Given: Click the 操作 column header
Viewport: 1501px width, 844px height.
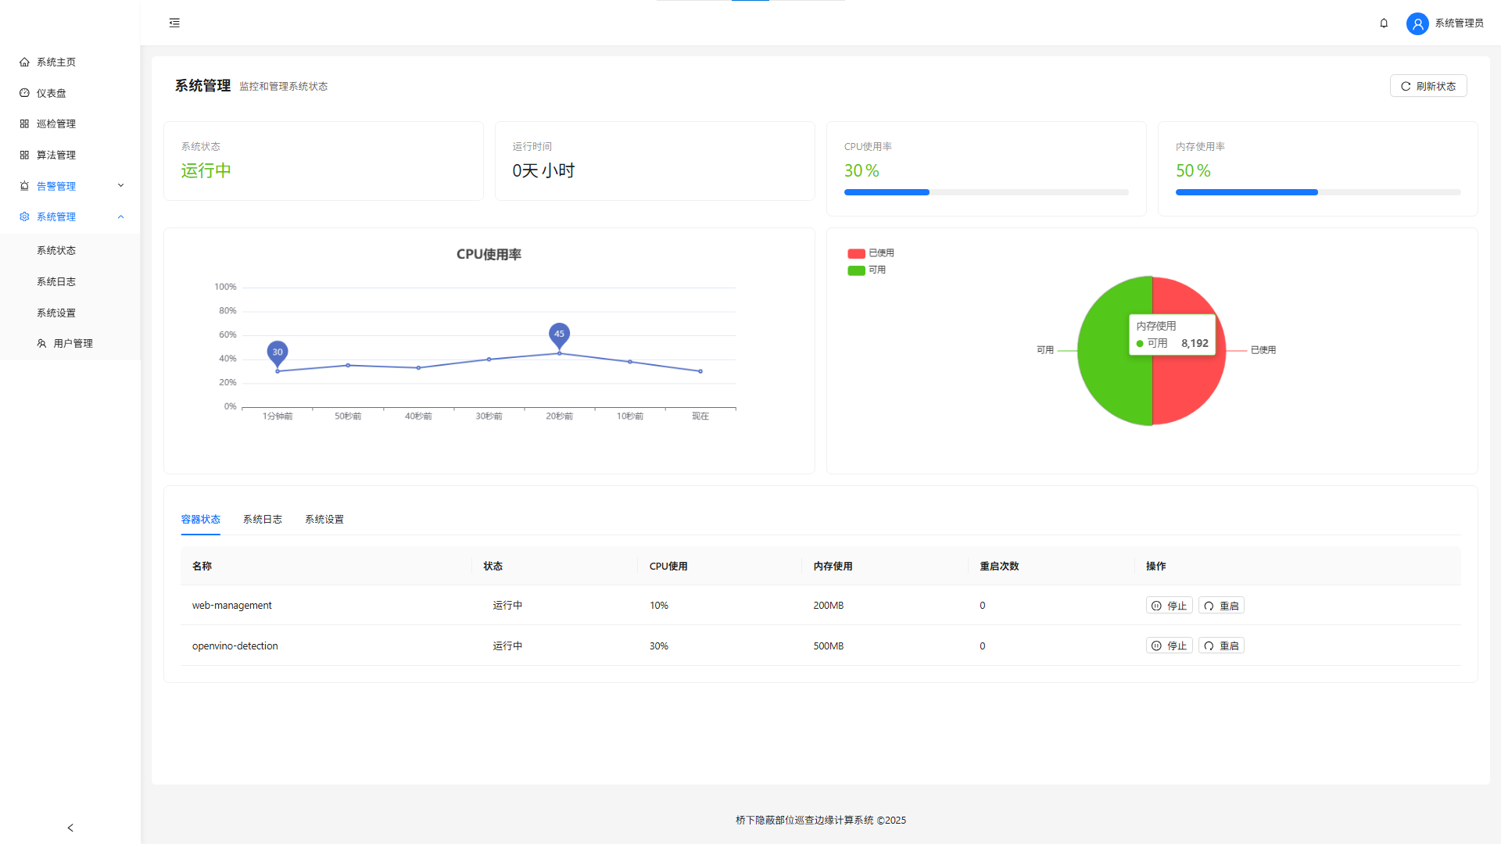Looking at the screenshot, I should coord(1155,566).
